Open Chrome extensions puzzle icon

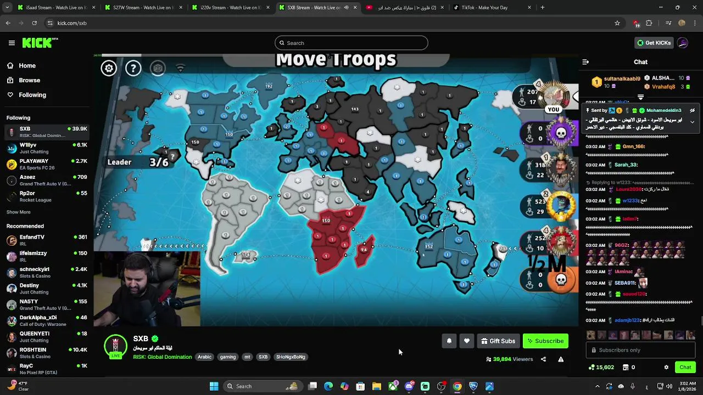coord(649,23)
